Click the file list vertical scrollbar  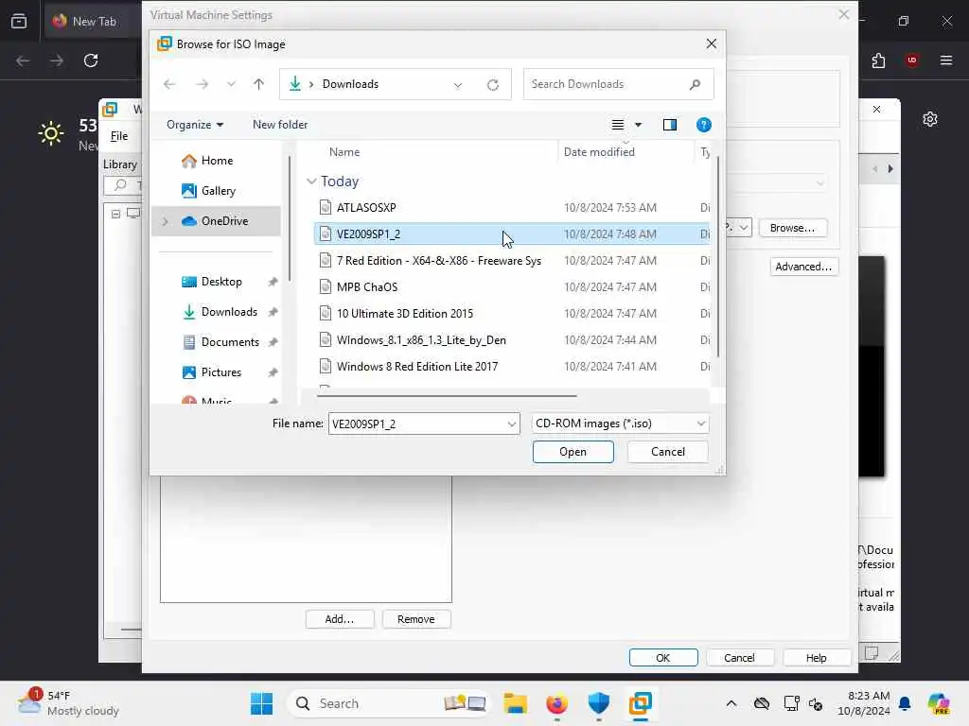point(717,256)
